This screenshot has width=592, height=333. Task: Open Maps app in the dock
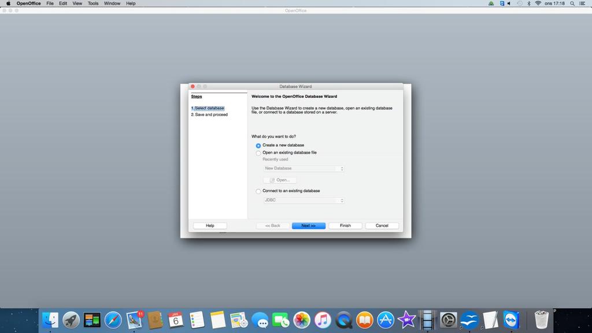pyautogui.click(x=239, y=320)
